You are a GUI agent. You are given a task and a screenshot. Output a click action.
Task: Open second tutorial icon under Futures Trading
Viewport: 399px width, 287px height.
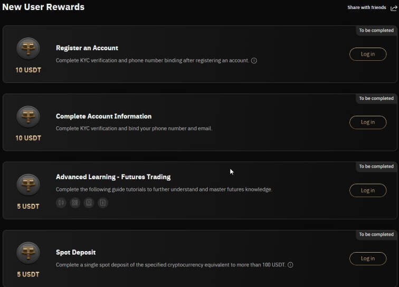pyautogui.click(x=75, y=202)
